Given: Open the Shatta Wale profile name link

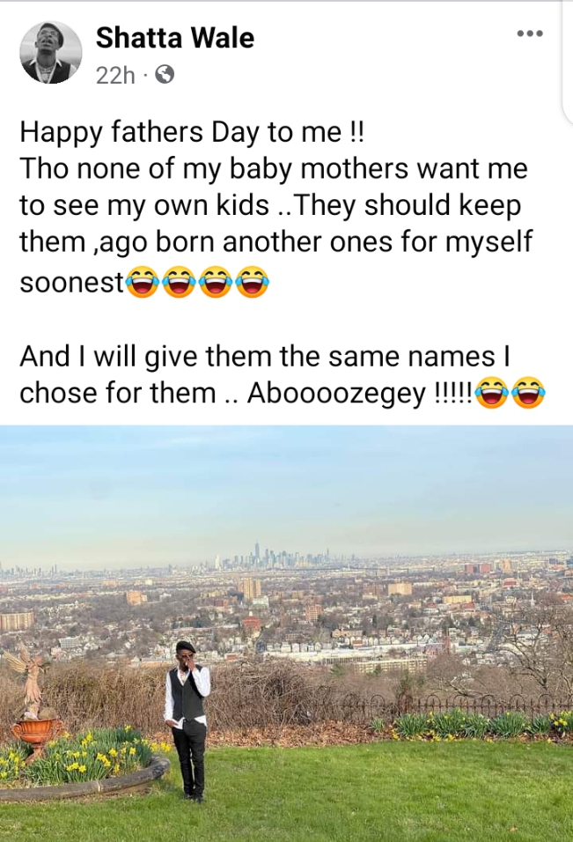Looking at the screenshot, I should 175,38.
